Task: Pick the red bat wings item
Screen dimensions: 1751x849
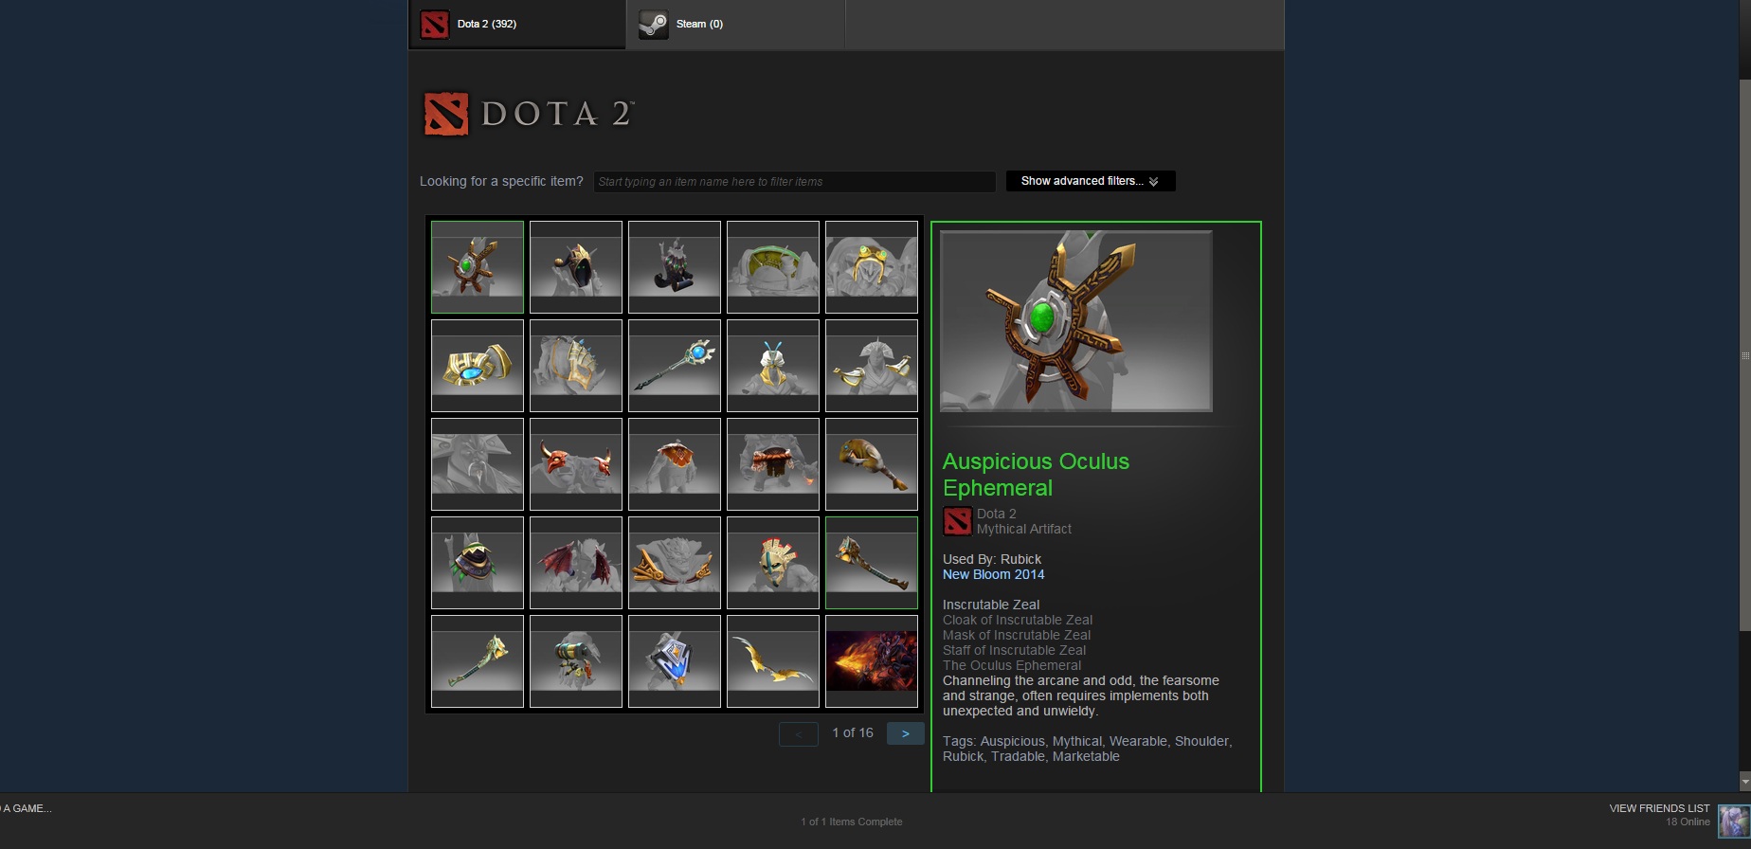Action: click(576, 563)
